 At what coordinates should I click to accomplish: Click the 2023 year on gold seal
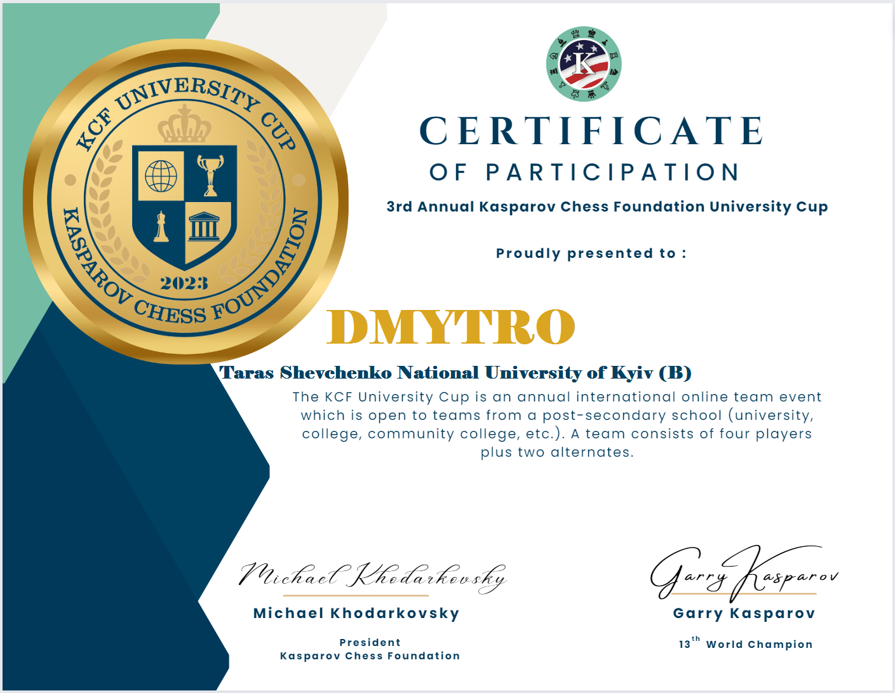tap(184, 283)
